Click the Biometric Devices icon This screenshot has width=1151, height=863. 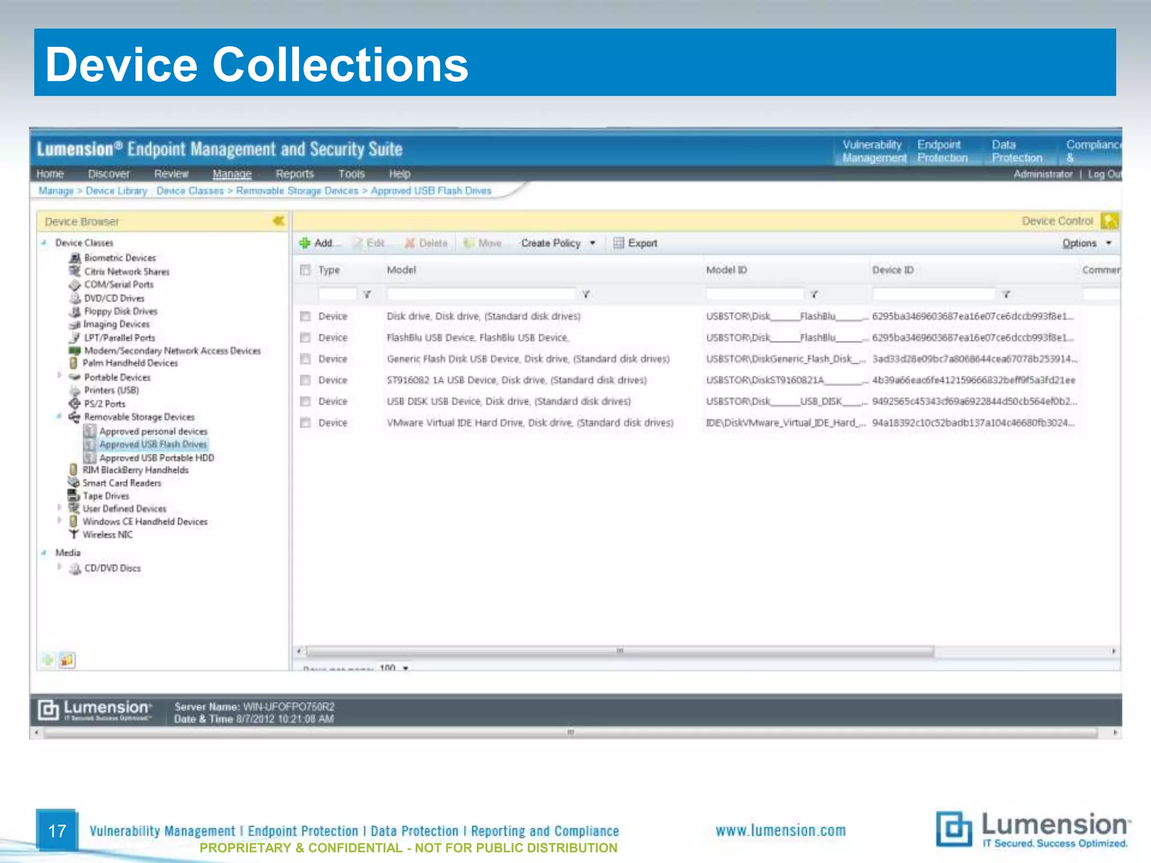[x=75, y=258]
